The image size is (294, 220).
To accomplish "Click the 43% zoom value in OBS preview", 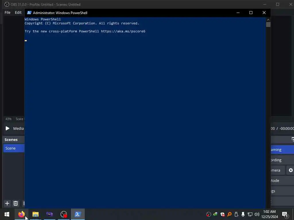I will [8, 119].
